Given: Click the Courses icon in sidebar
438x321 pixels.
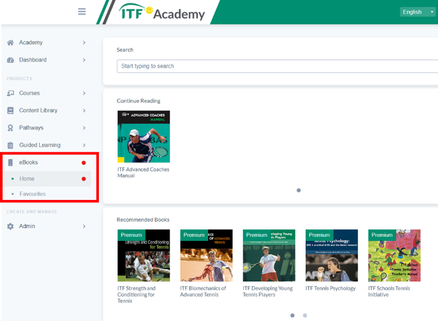Looking at the screenshot, I should click(x=10, y=93).
